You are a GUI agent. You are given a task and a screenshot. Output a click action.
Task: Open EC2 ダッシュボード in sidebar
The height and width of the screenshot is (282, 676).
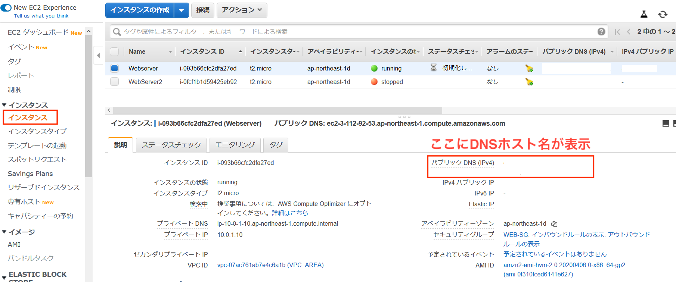[x=38, y=32]
